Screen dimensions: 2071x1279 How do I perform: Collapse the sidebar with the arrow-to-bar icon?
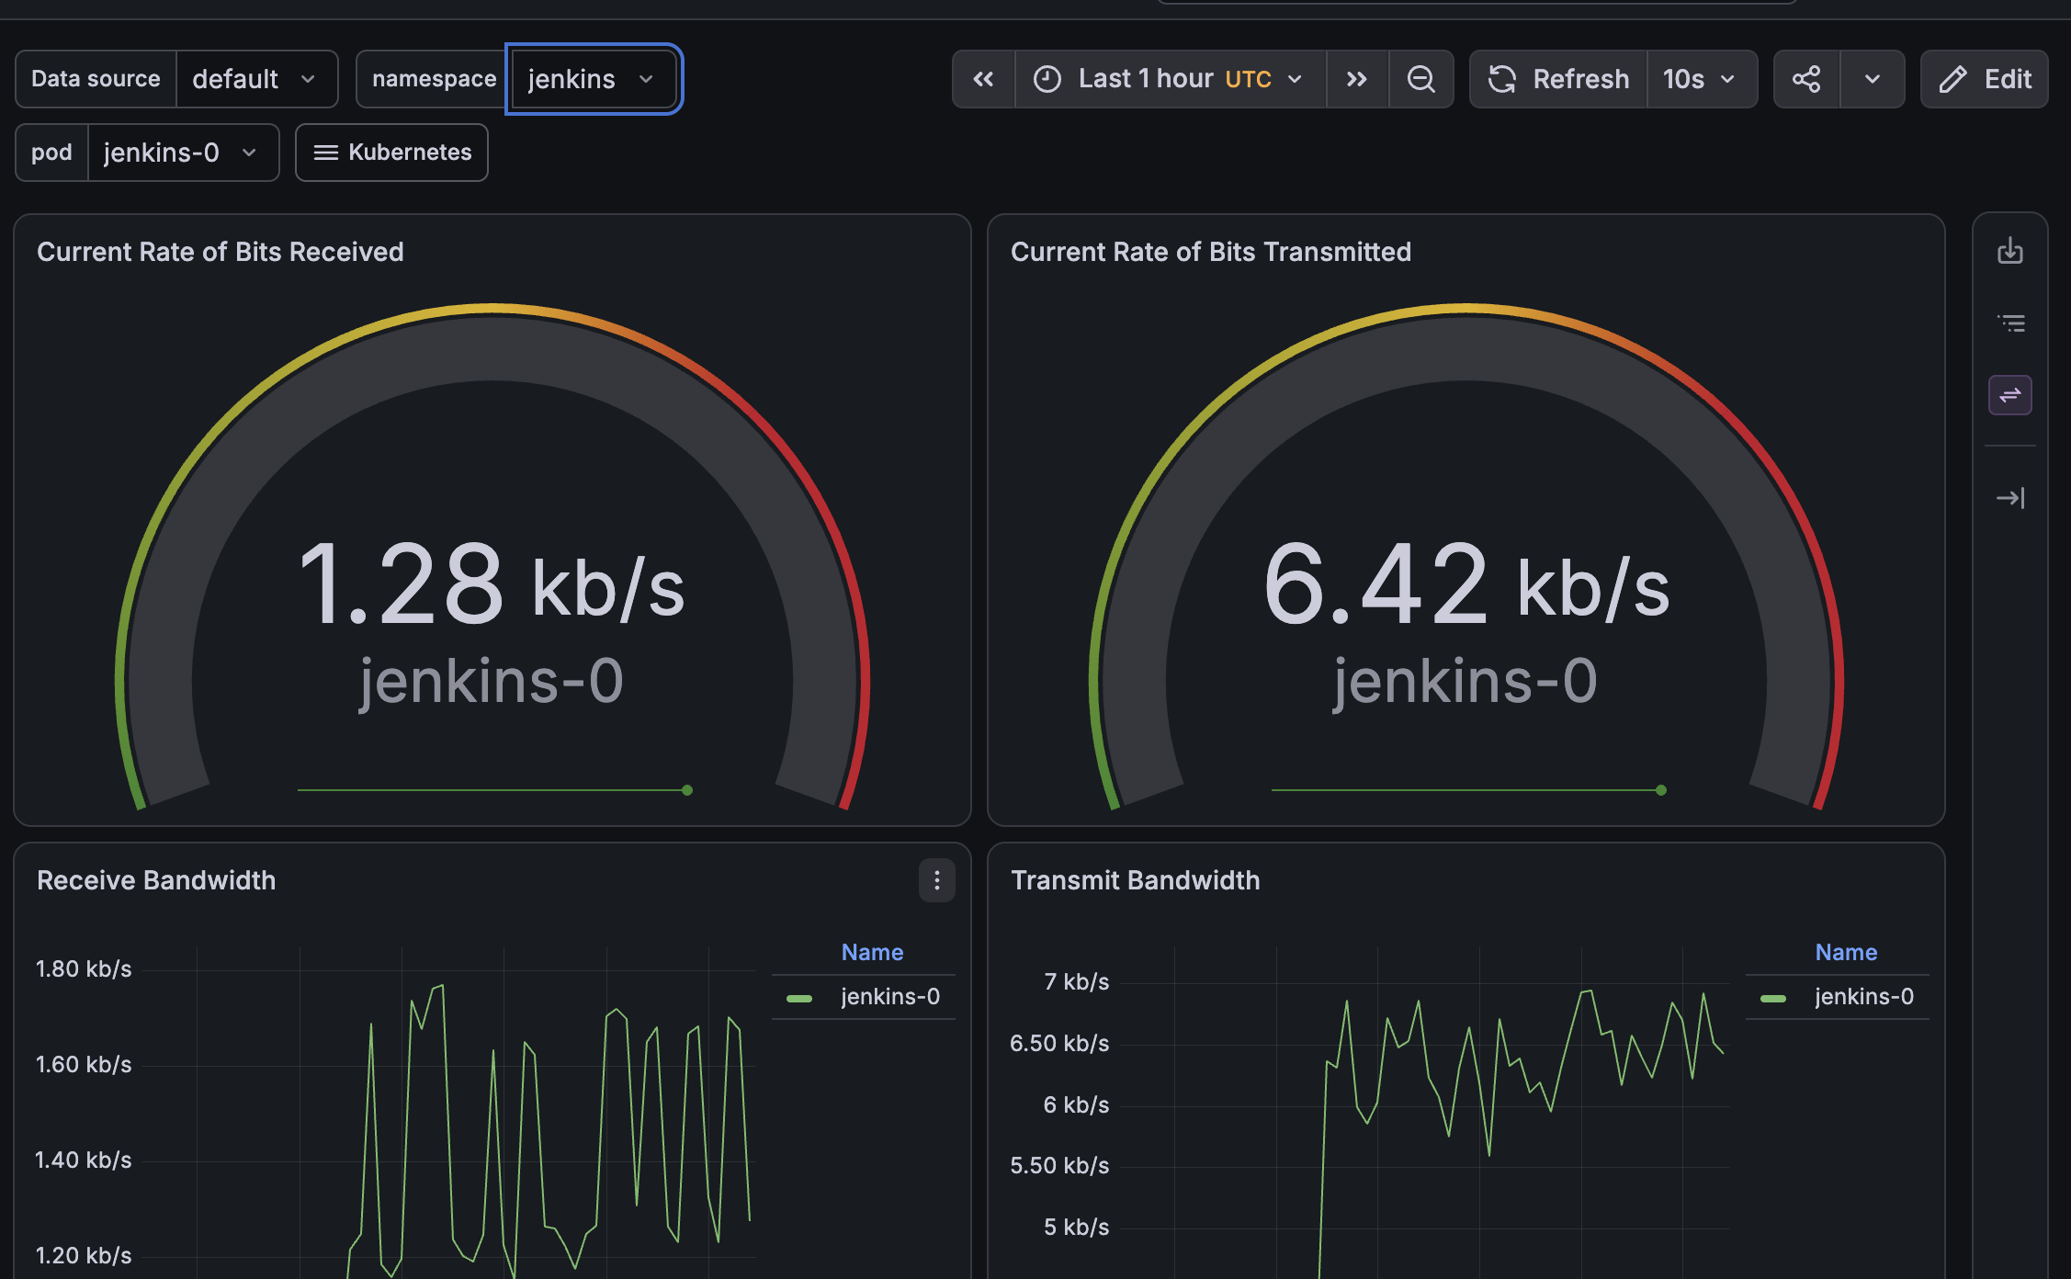click(x=2010, y=498)
